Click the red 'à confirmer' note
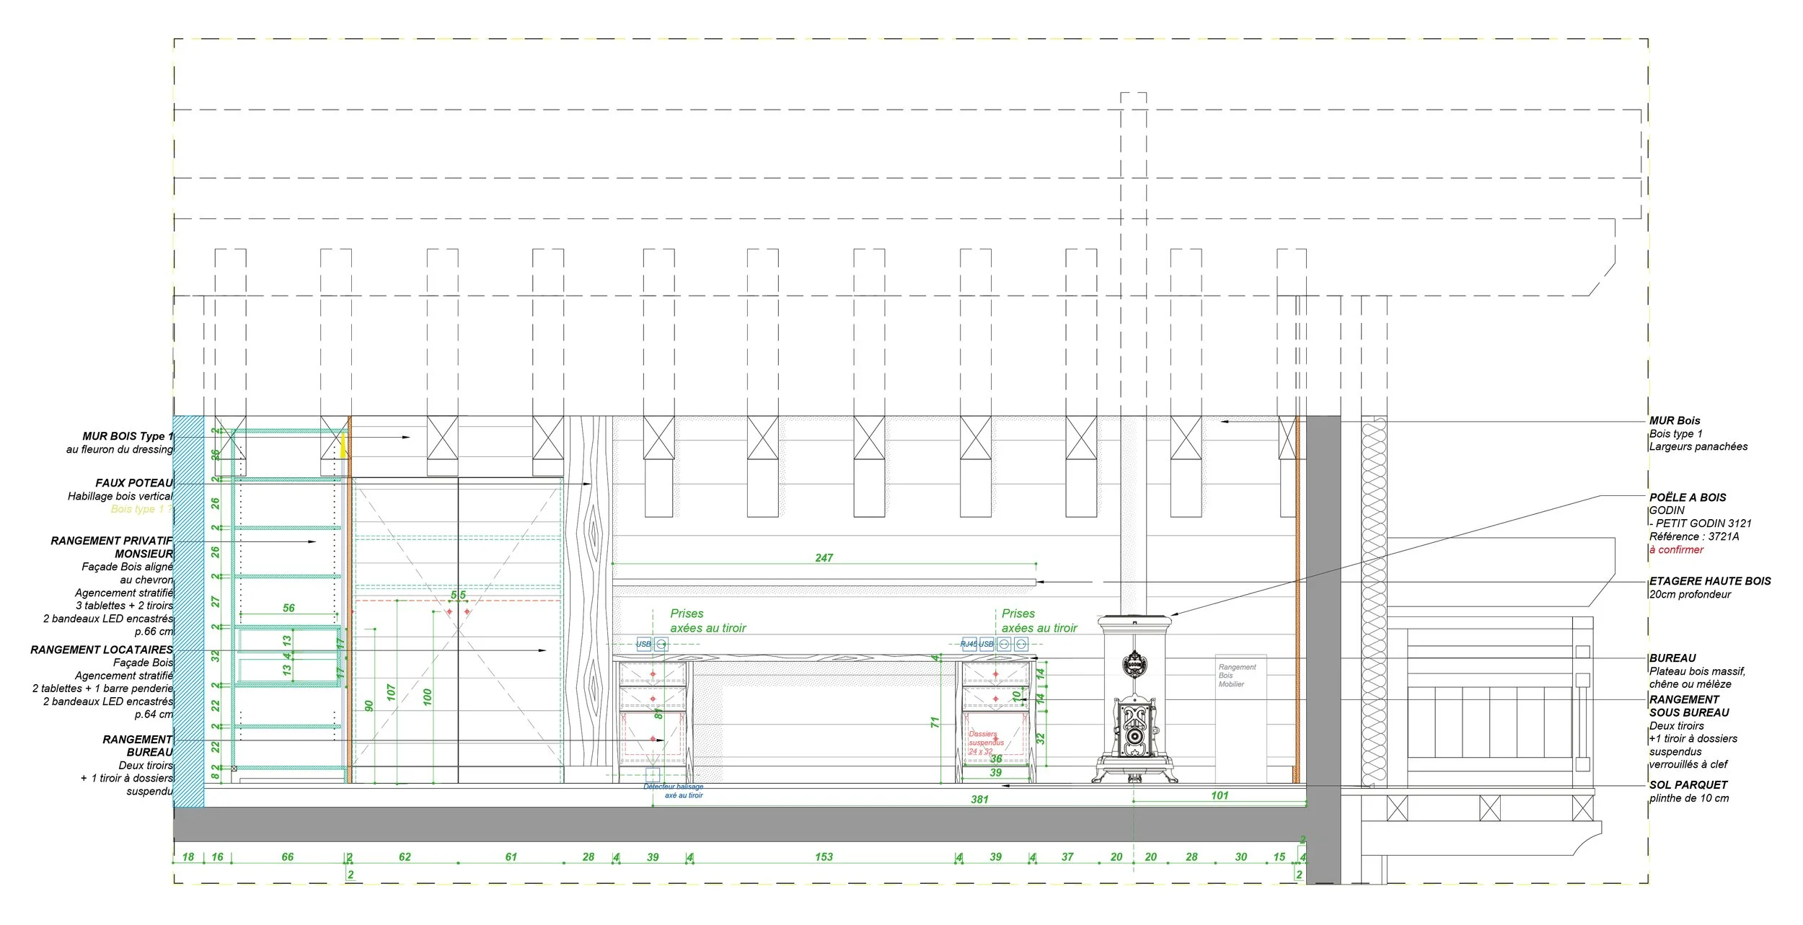Screen dimensions: 1803x925 (1676, 549)
